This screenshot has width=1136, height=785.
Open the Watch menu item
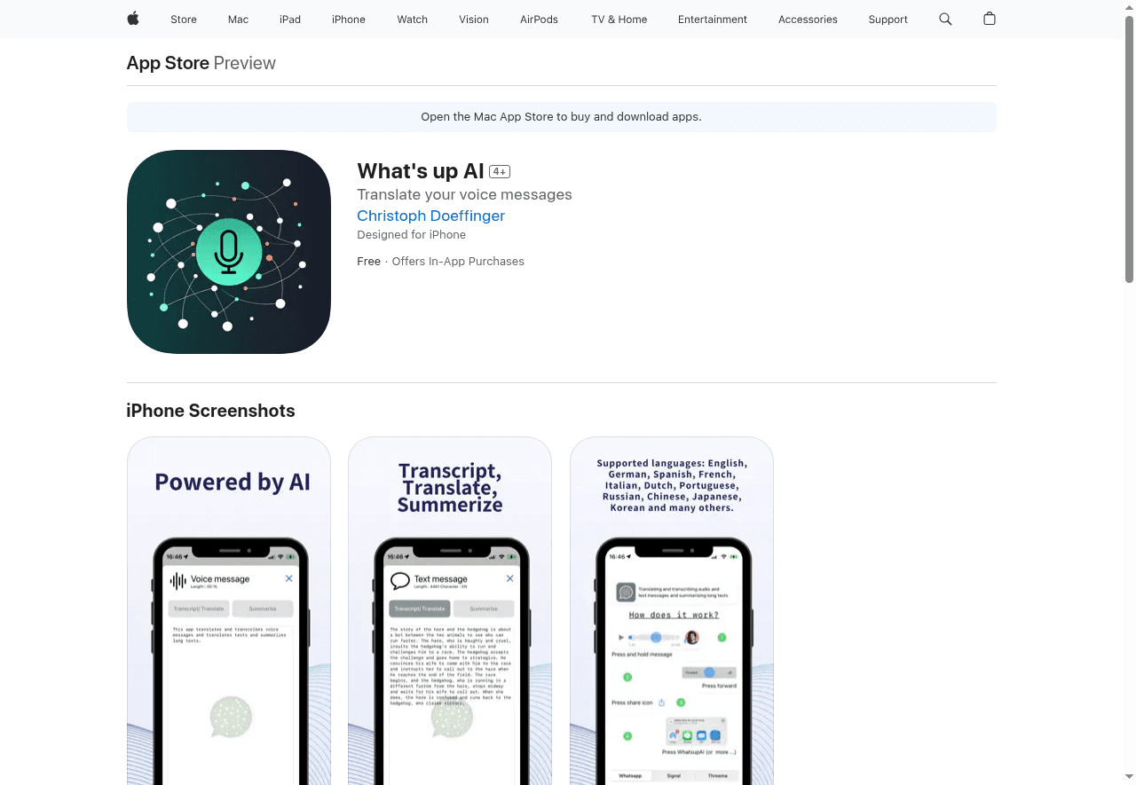coord(412,20)
